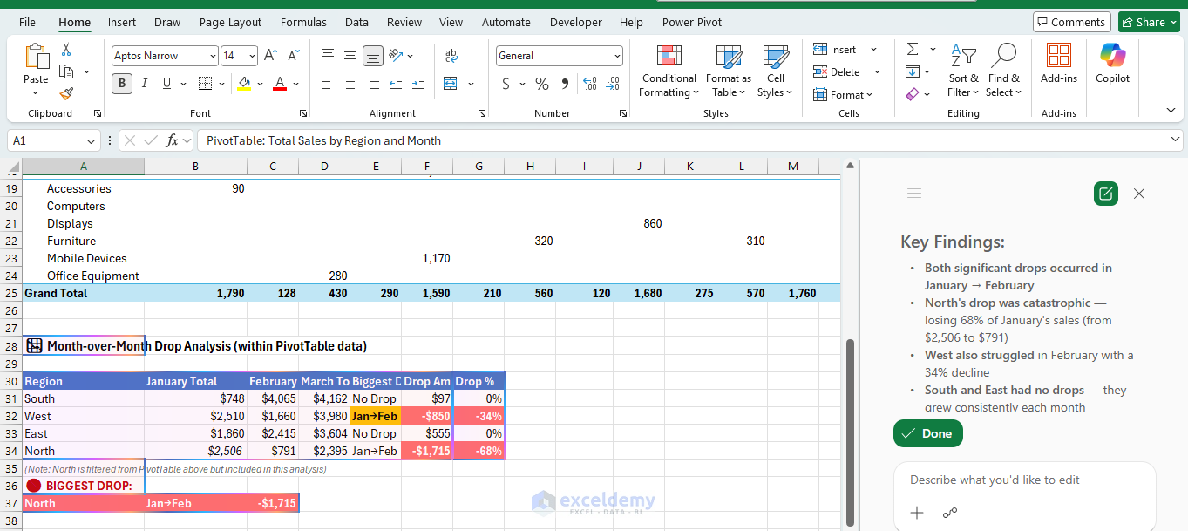Click Cell Styles button
This screenshot has width=1188, height=531.
coord(775,71)
